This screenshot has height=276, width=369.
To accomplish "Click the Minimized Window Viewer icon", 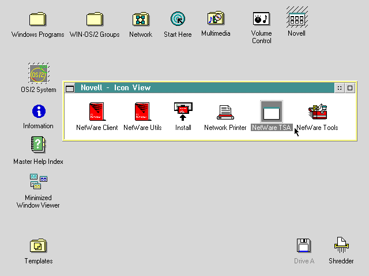I will [39, 182].
